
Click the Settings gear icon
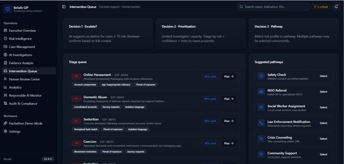(6, 131)
